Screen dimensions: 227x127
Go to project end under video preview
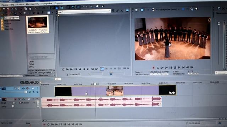183,67
